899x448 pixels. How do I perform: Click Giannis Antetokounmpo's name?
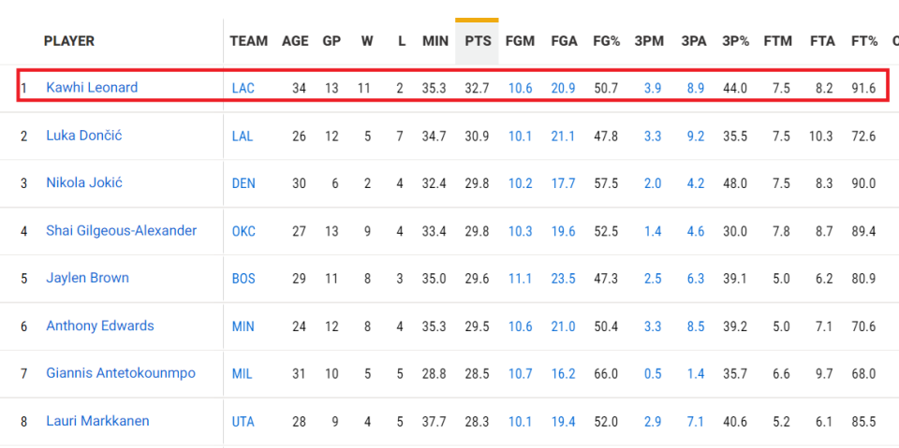point(121,374)
